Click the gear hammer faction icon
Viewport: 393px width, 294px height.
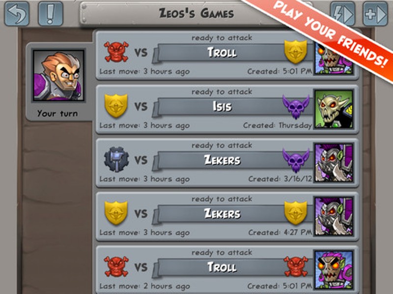[116, 159]
